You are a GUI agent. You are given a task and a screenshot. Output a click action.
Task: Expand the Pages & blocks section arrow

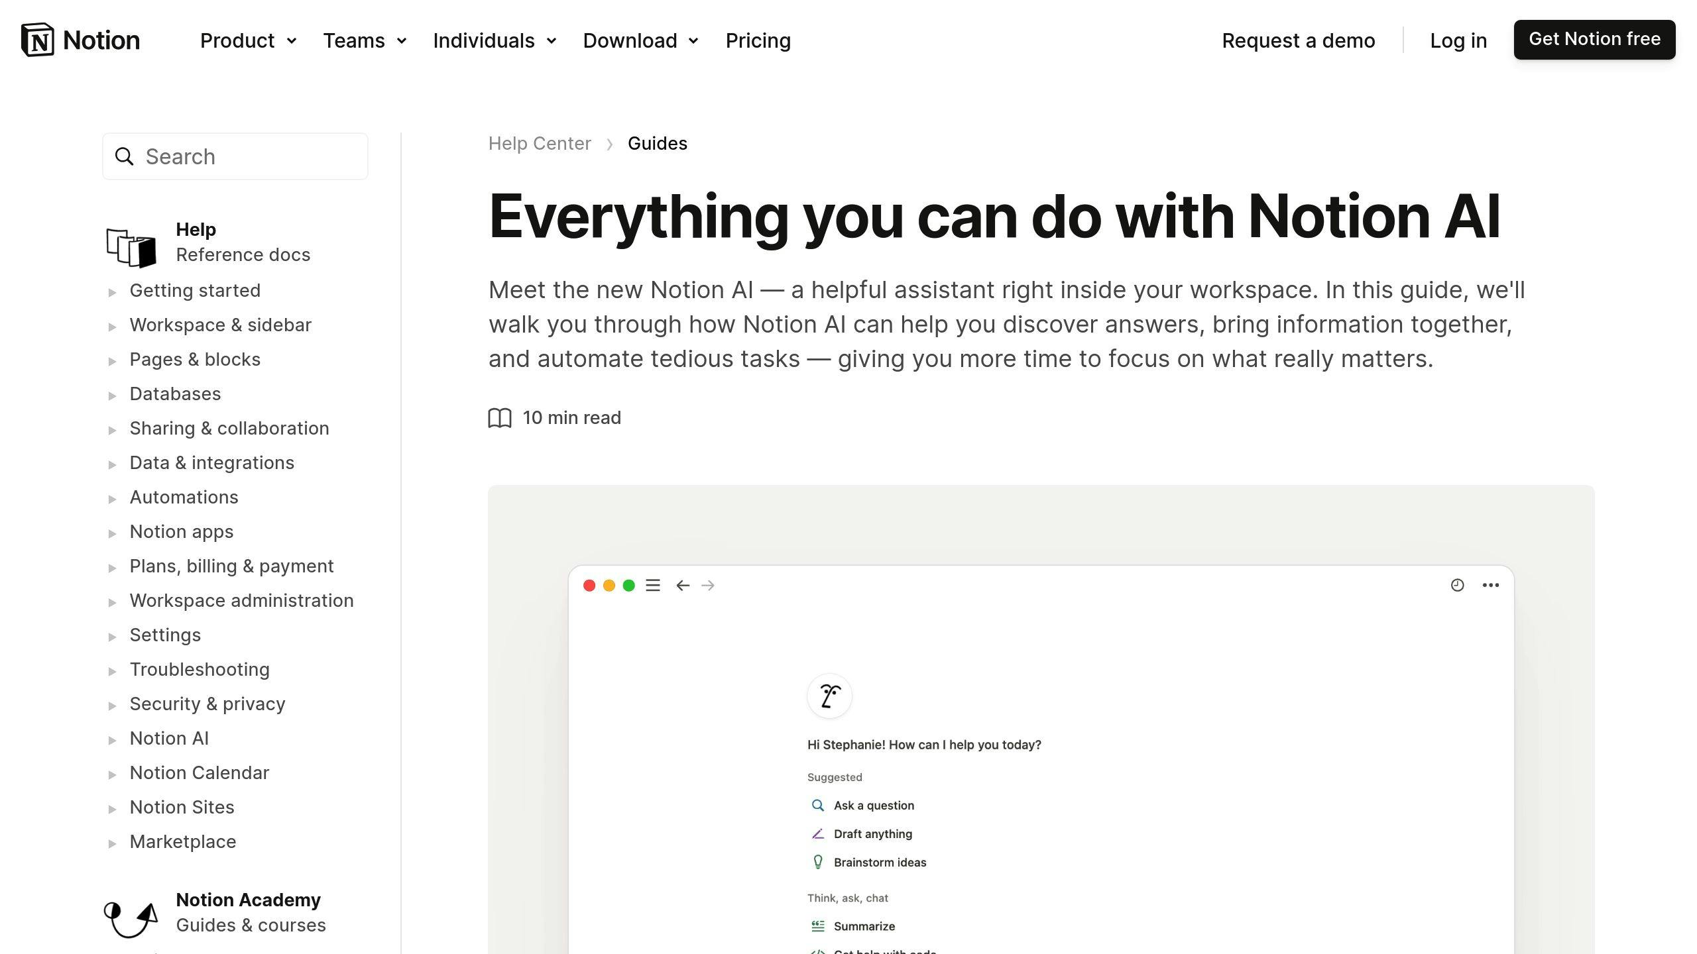pyautogui.click(x=112, y=361)
